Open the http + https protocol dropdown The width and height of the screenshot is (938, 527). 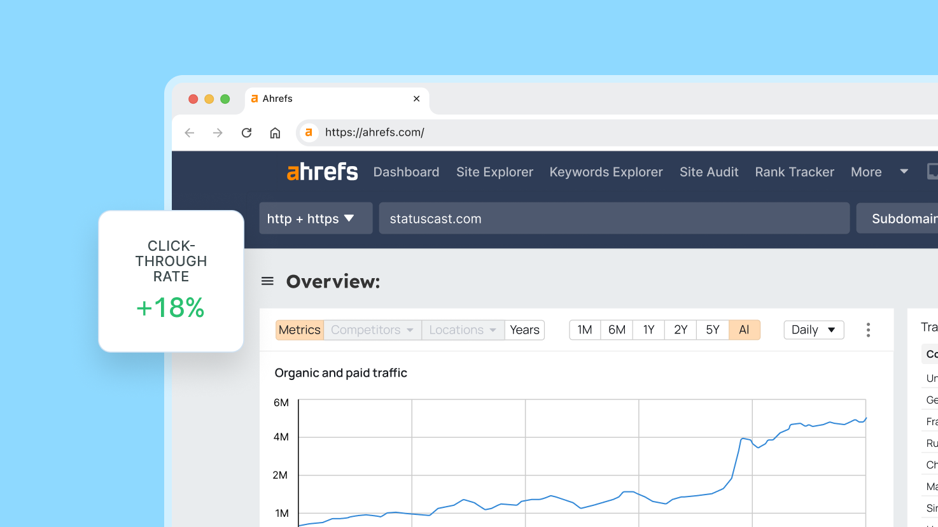coord(316,218)
